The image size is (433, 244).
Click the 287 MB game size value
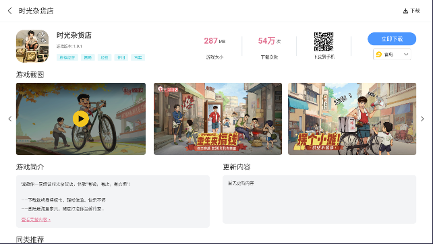point(214,41)
